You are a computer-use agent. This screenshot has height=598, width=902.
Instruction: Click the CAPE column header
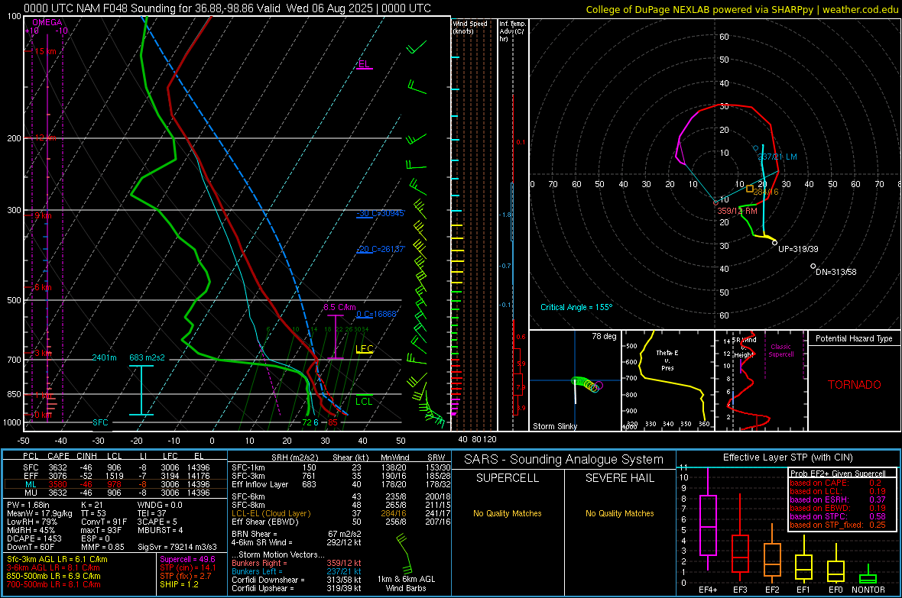[x=58, y=457]
